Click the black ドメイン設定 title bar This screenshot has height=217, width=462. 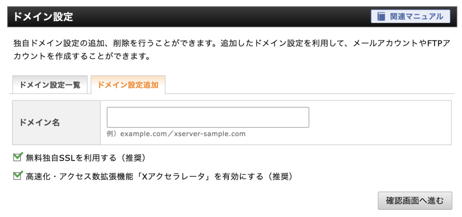click(x=231, y=17)
